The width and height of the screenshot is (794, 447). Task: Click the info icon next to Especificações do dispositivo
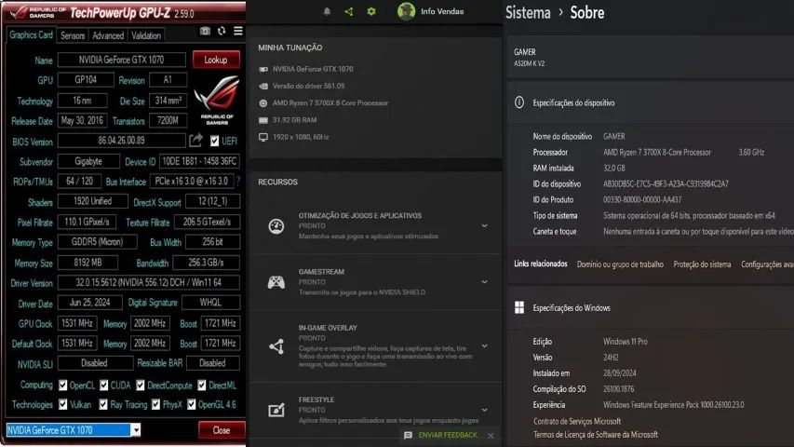pos(519,102)
